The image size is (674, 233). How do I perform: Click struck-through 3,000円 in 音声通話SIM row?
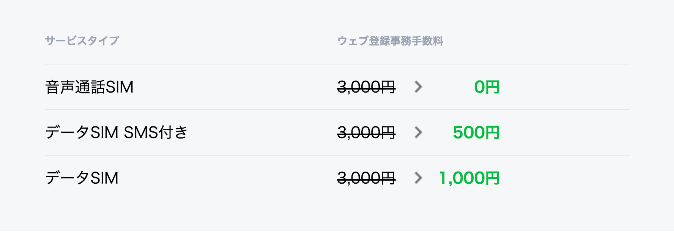coord(366,87)
